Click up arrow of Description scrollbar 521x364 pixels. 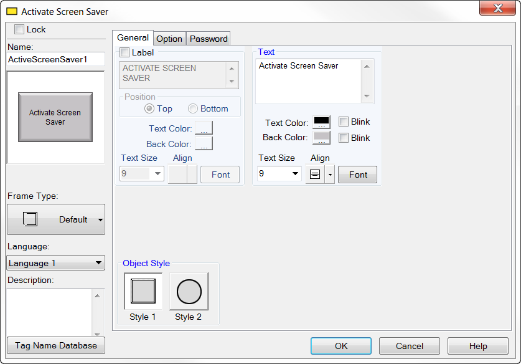click(x=97, y=296)
